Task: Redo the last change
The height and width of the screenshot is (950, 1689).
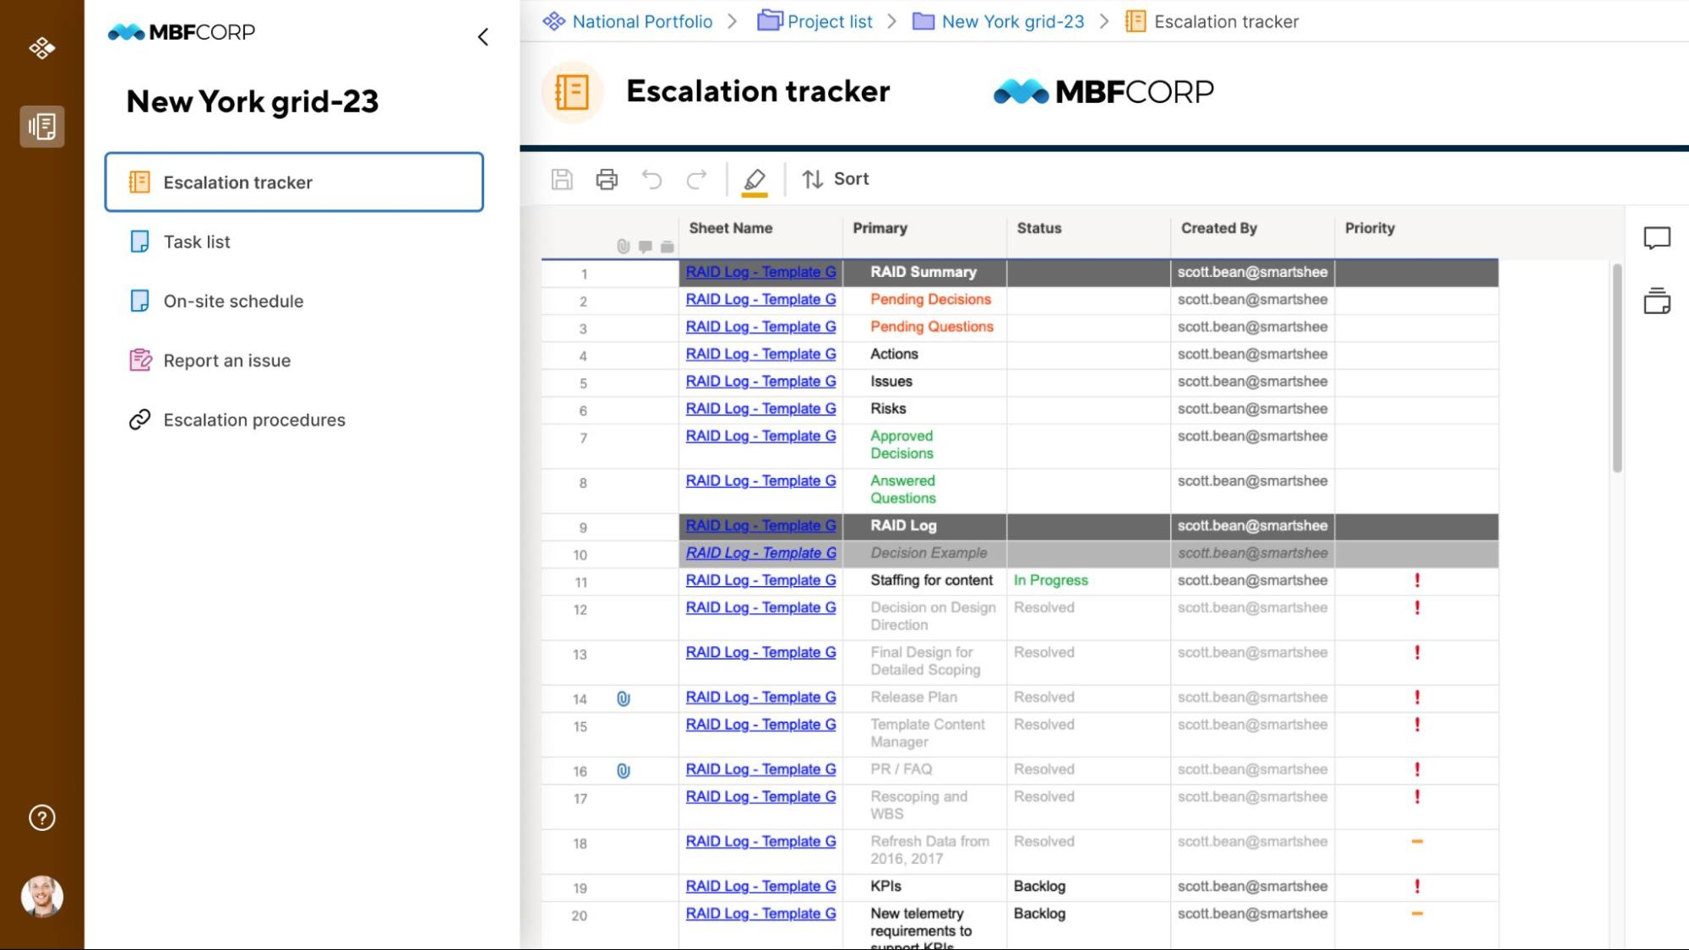Action: (x=695, y=179)
